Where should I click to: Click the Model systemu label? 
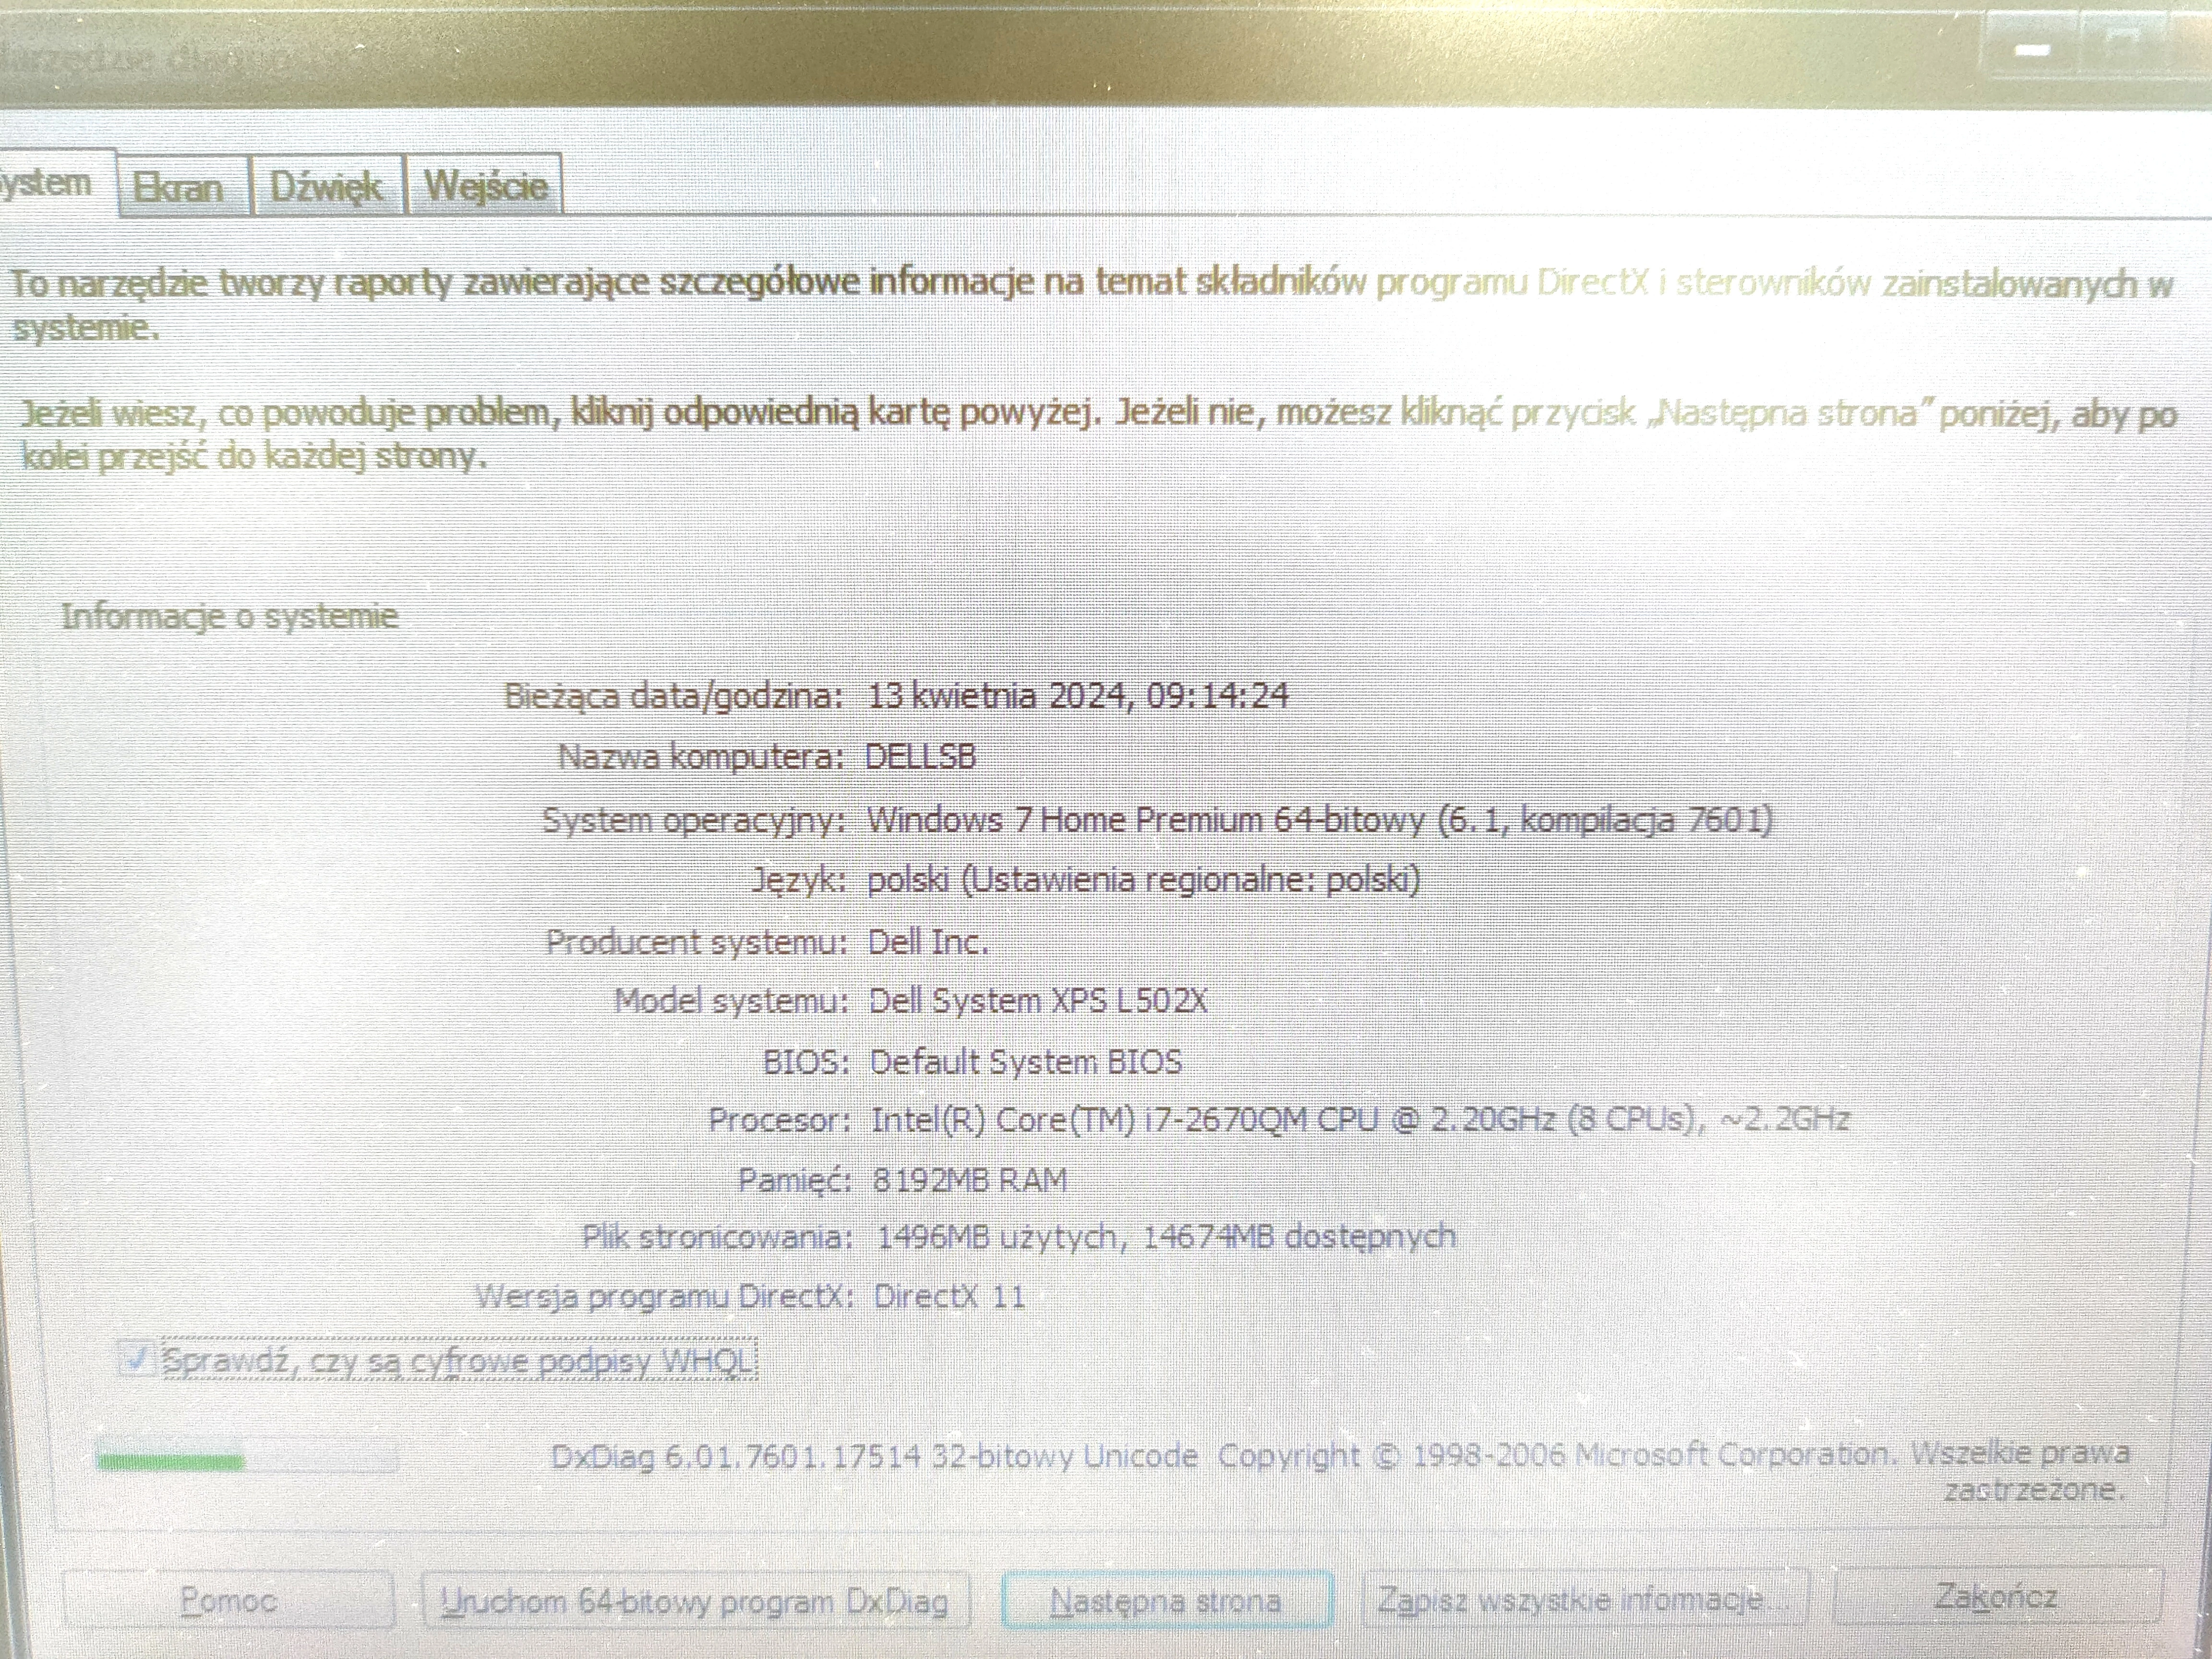coord(731,1000)
